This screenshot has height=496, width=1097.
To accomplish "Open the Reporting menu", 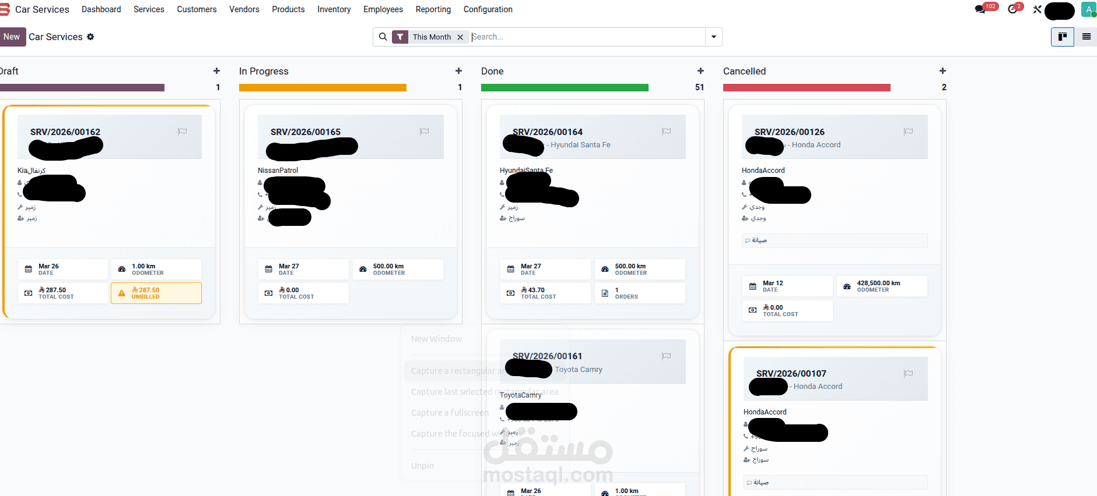I will [x=433, y=9].
